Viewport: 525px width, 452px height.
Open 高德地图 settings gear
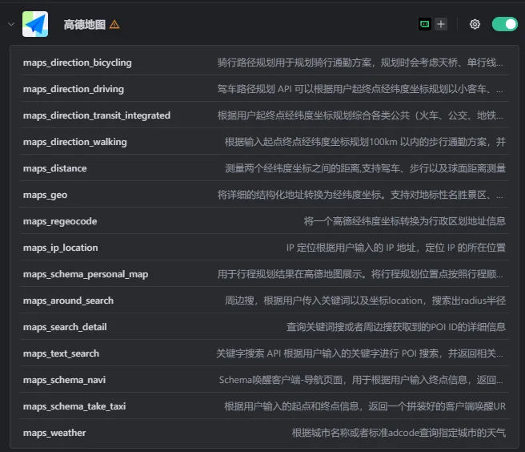pyautogui.click(x=475, y=24)
